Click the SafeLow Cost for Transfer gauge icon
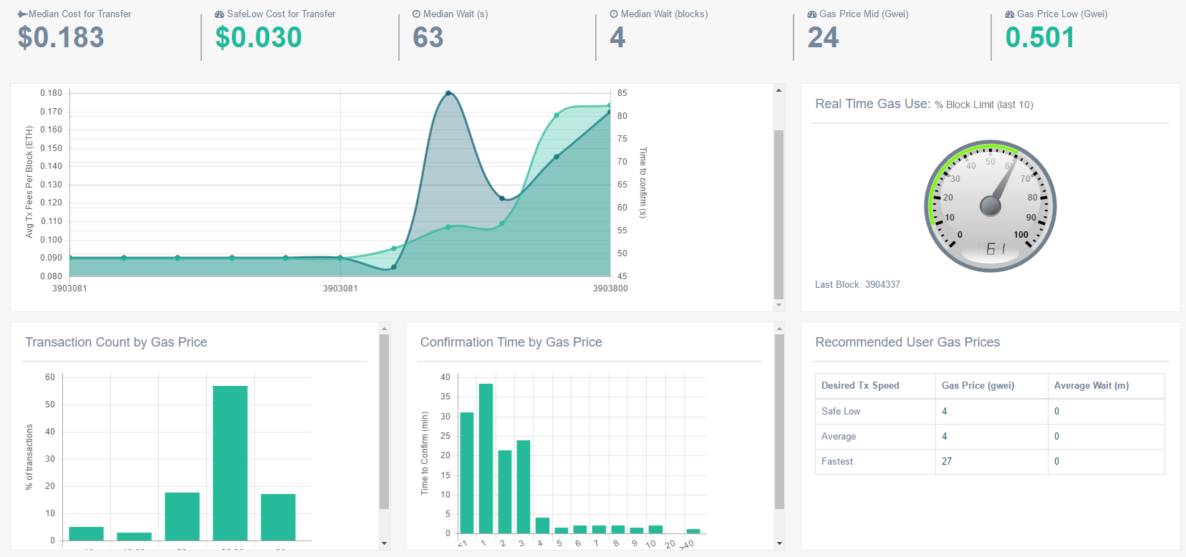 [220, 14]
